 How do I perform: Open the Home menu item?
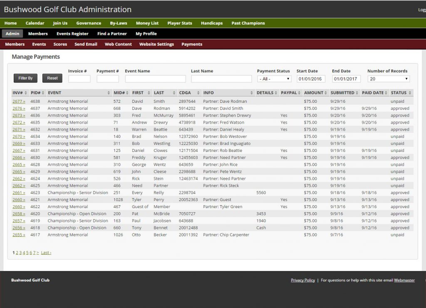[x=10, y=23]
